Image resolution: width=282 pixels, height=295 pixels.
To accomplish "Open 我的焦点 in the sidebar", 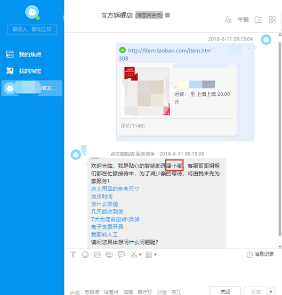I will 24,54.
